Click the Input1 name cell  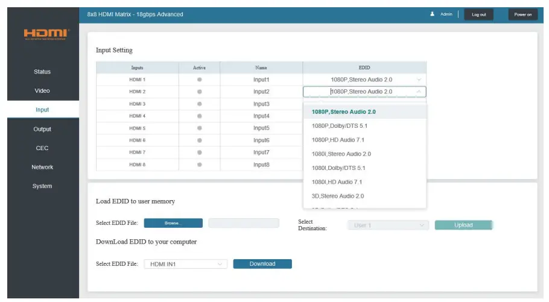click(261, 80)
